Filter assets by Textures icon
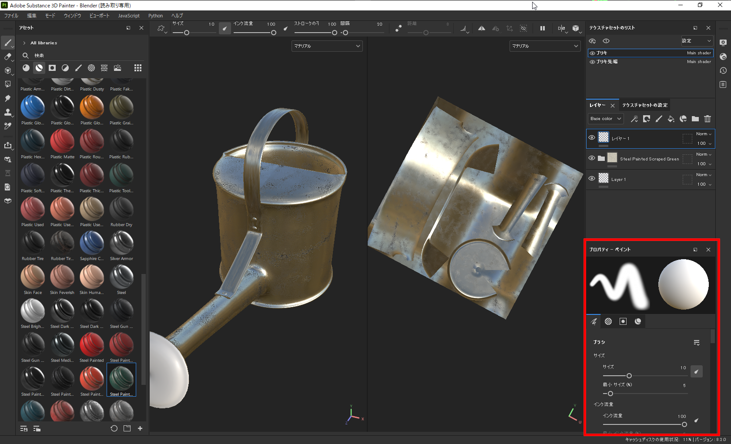The height and width of the screenshot is (444, 731). pyautogui.click(x=104, y=68)
